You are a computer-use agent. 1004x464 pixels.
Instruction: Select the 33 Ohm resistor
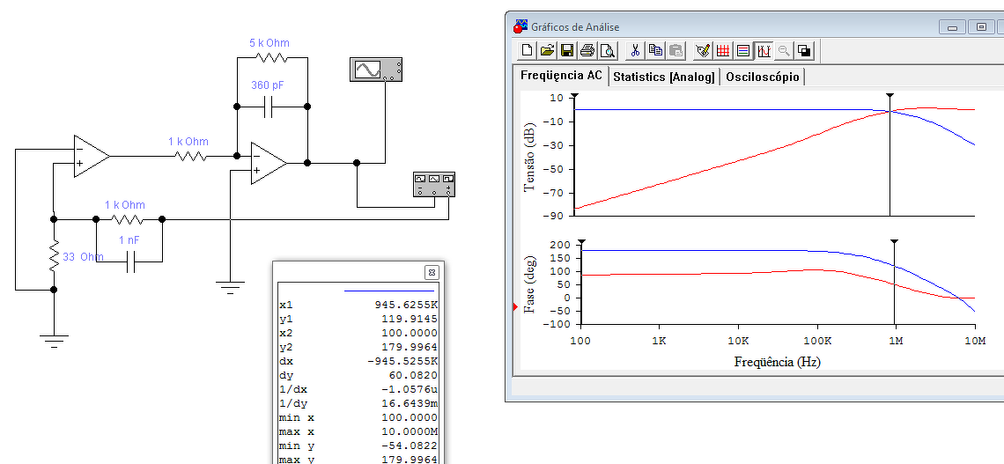[x=54, y=254]
